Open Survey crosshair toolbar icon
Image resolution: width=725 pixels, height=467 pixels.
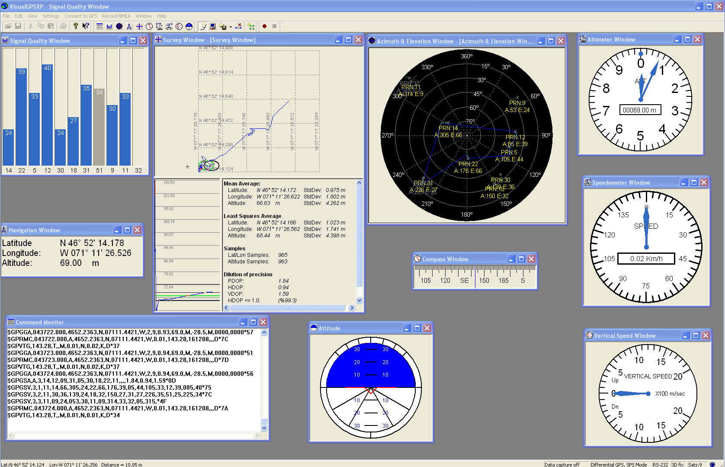pos(139,26)
